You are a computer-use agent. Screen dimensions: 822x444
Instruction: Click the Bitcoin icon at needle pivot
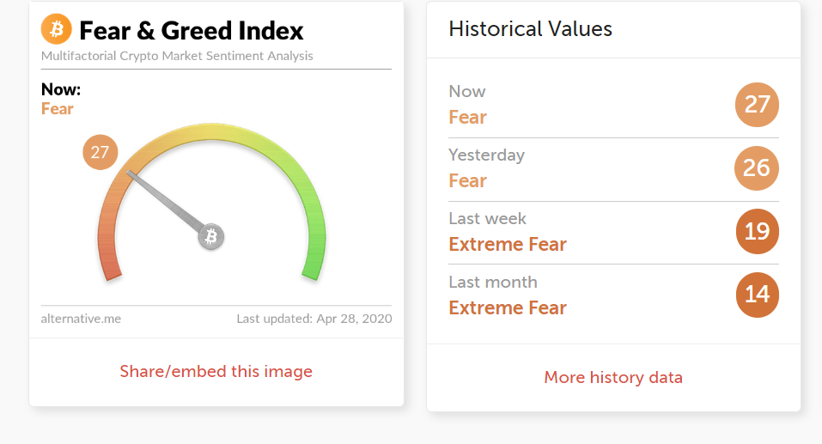[x=211, y=236]
